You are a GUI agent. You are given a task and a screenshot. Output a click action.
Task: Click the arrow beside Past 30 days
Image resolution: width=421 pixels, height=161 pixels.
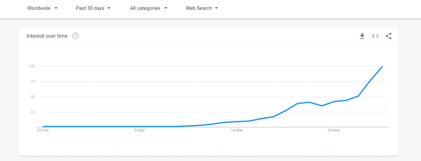point(109,8)
